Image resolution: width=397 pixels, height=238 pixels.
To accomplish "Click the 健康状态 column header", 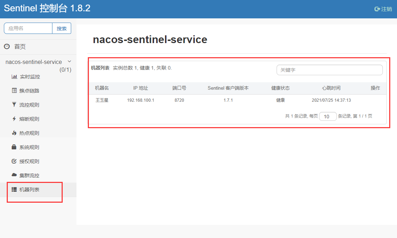I will [x=280, y=88].
